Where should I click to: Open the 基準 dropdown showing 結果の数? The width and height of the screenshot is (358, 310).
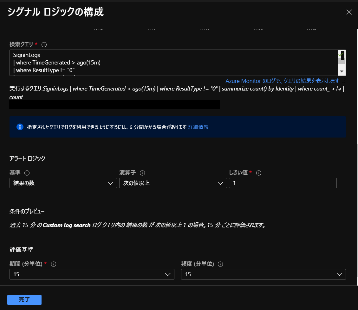click(x=63, y=183)
